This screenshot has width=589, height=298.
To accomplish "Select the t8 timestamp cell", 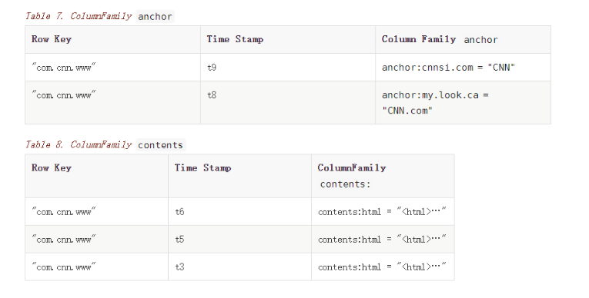I will tap(288, 102).
